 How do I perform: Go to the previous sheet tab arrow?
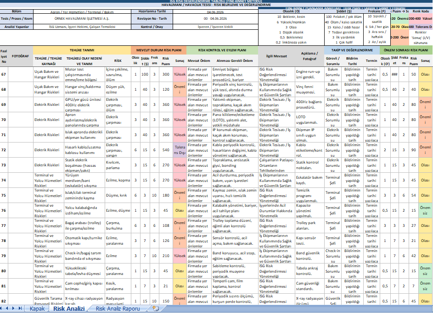pos(7,308)
